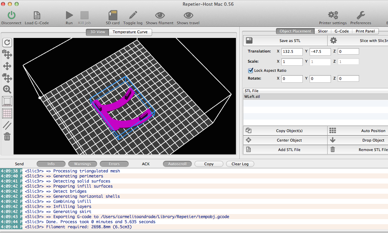Click the Rotate Z field
388x233 pixels.
point(348,79)
